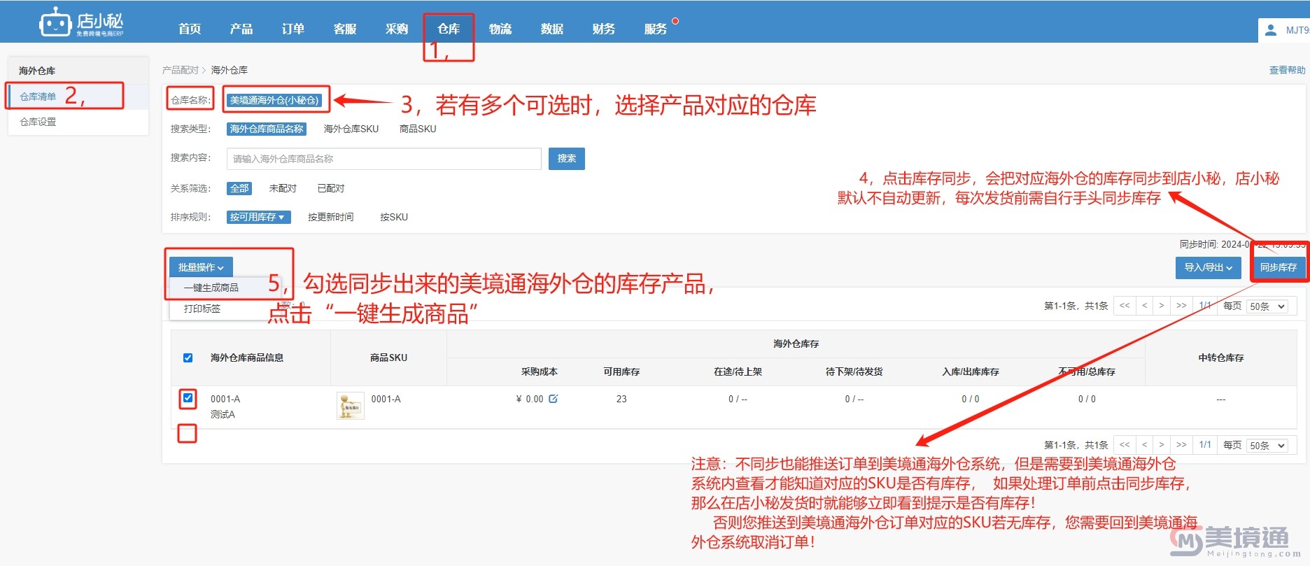Screen dimensions: 1310x566
Task: Filter relation by 全部
Action: click(x=239, y=188)
